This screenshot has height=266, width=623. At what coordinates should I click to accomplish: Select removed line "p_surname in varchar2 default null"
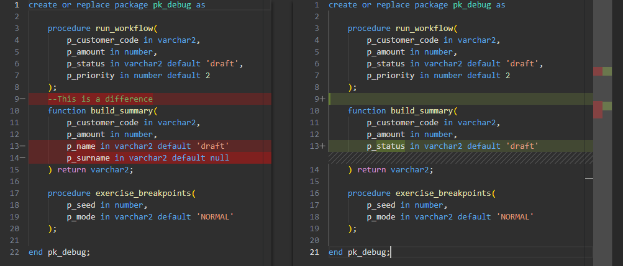pyautogui.click(x=148, y=157)
